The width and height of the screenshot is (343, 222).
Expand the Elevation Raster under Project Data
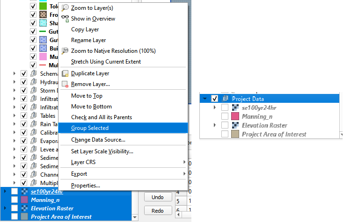[x=214, y=125]
